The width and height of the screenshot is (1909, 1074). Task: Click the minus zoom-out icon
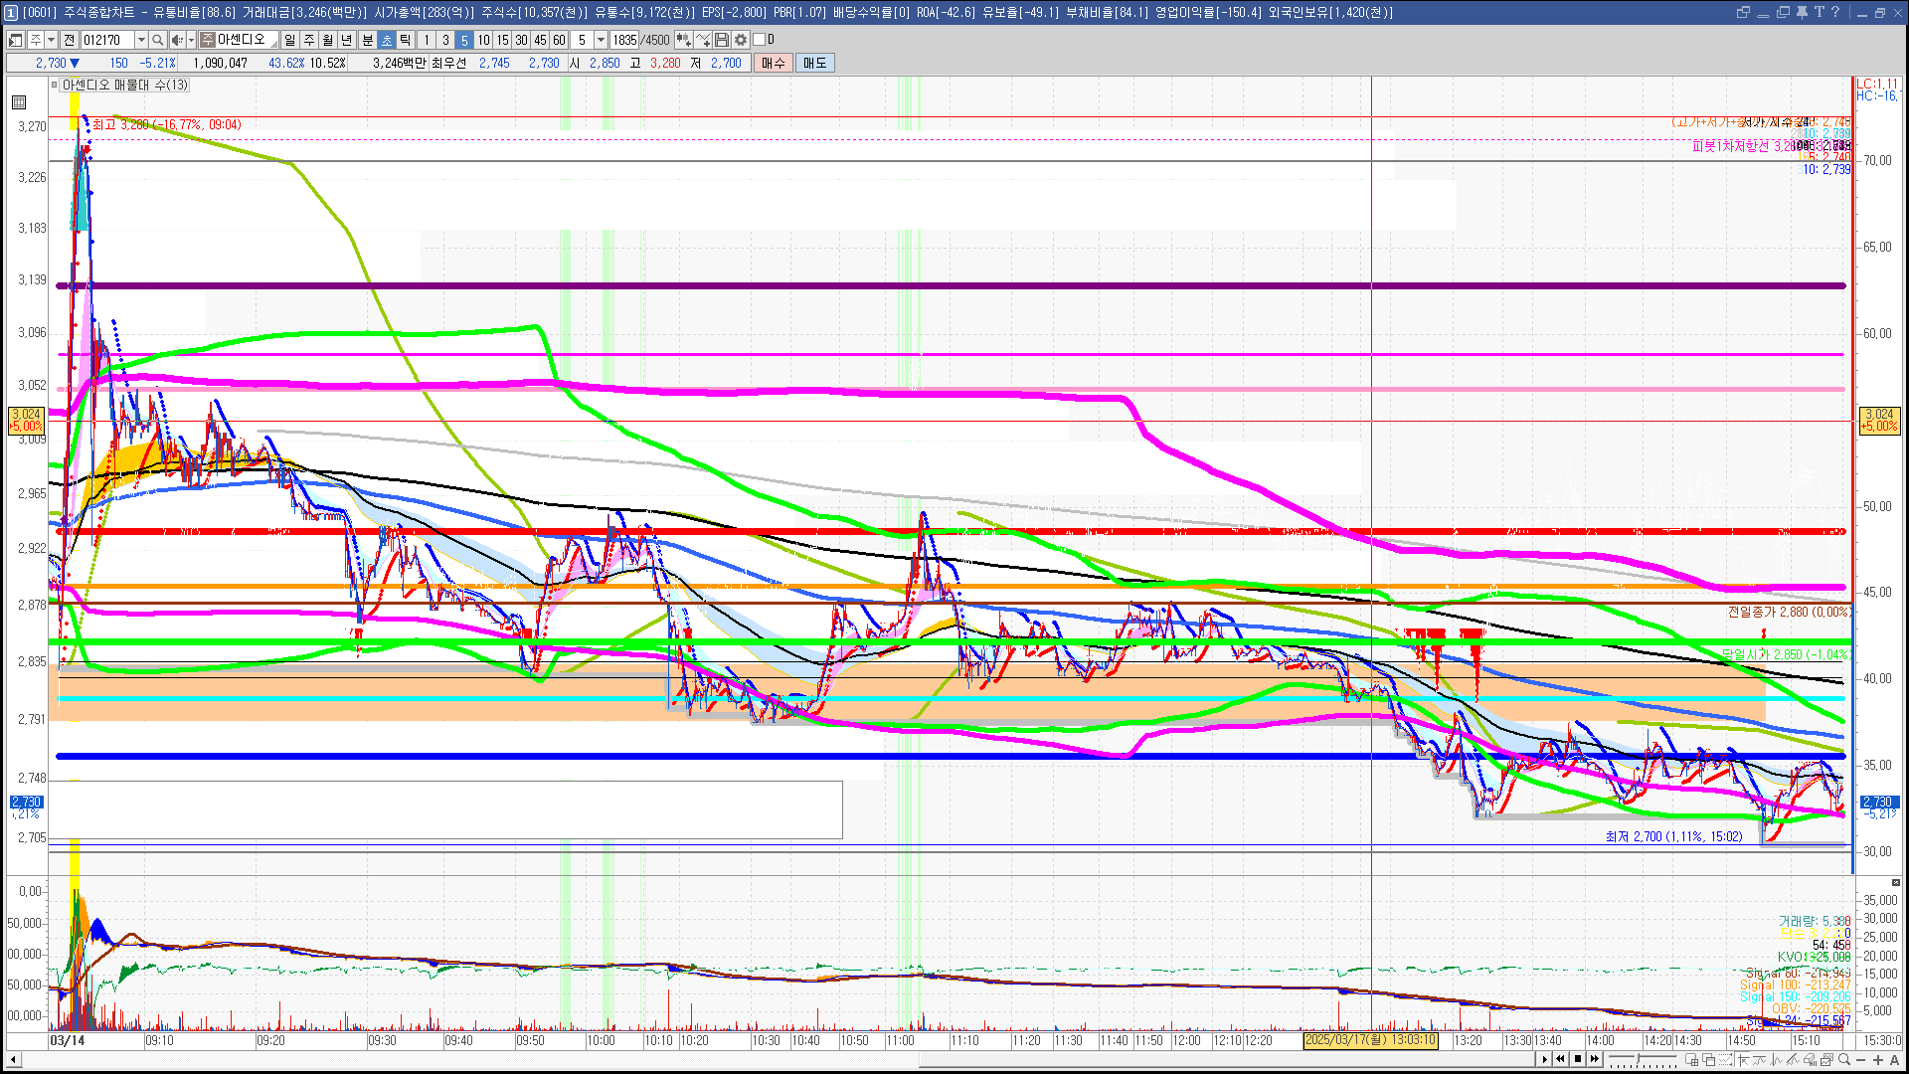1861,1059
